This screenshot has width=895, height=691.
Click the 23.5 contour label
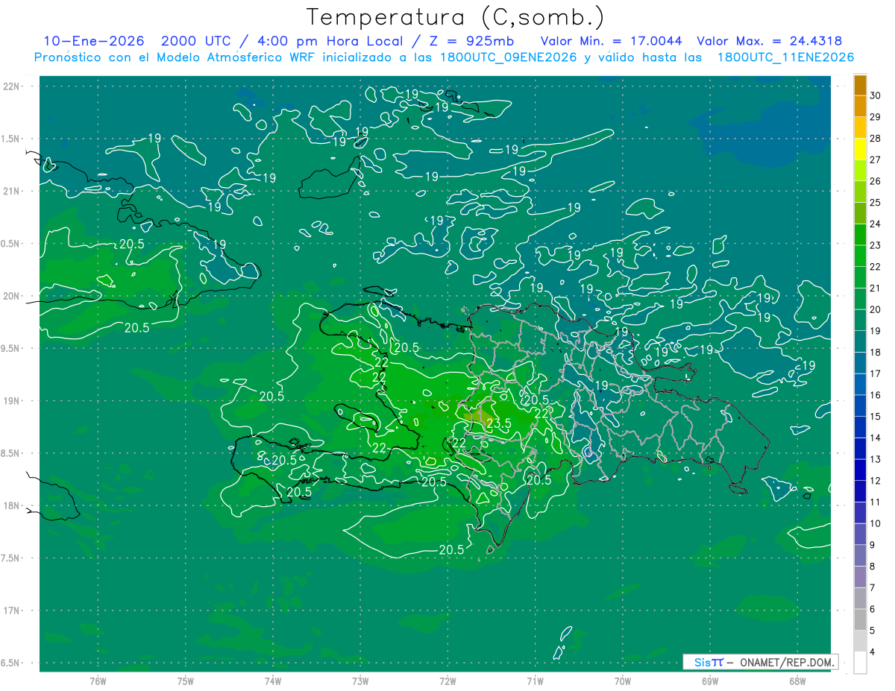click(498, 423)
